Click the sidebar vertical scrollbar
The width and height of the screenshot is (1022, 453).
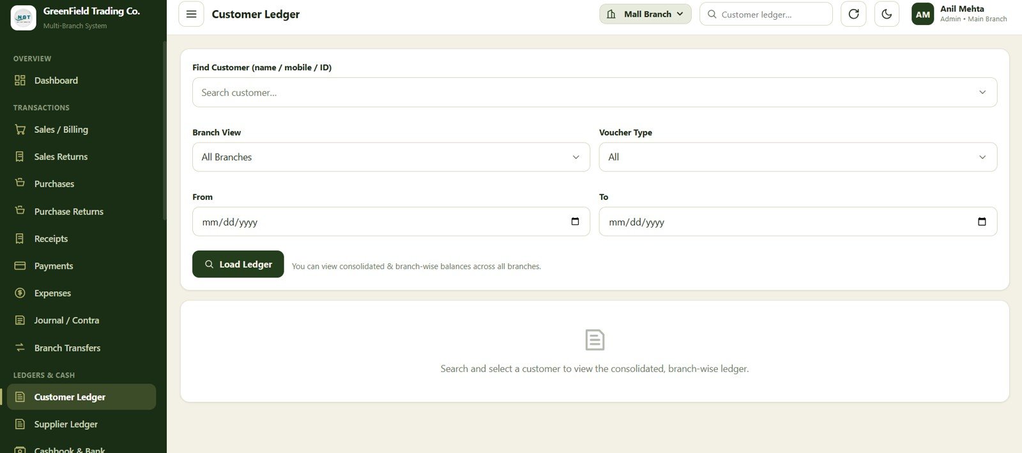[x=165, y=131]
